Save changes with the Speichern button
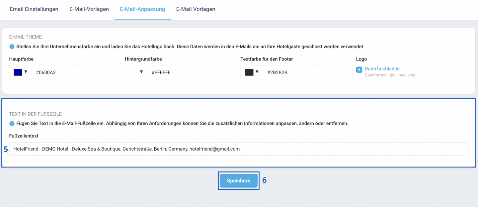Screen dimensions: 478x207 [239, 181]
